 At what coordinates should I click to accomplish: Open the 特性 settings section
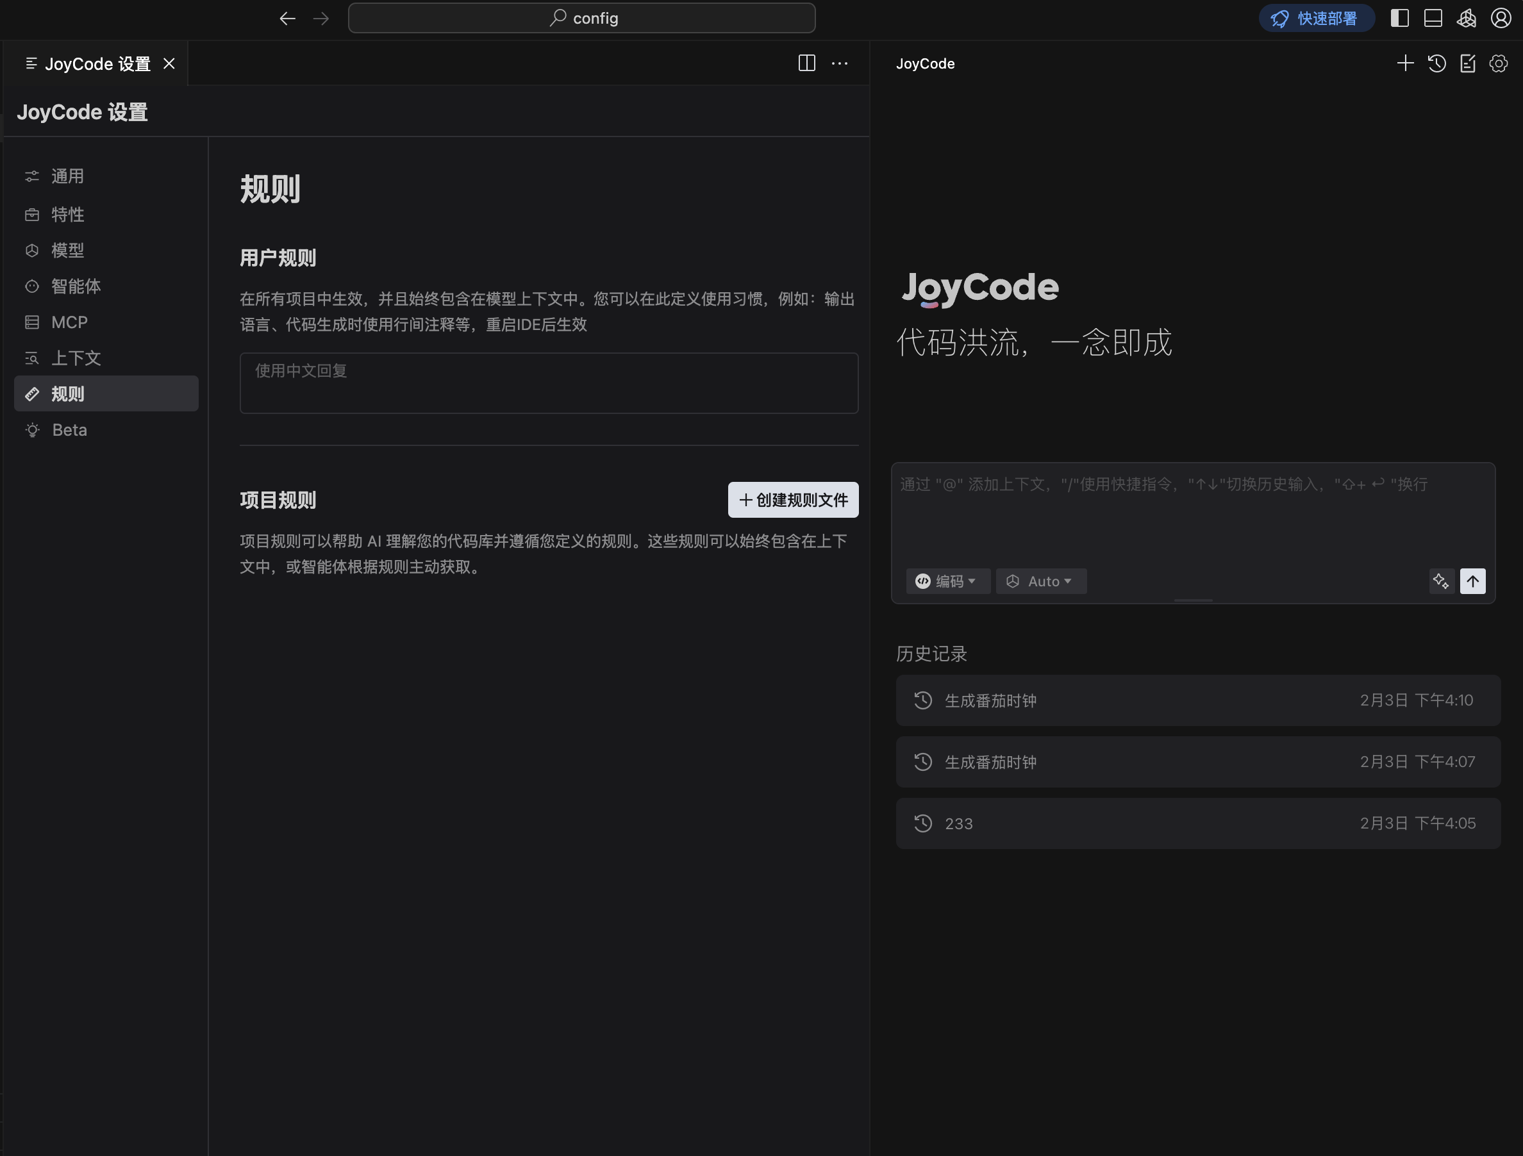(x=106, y=214)
